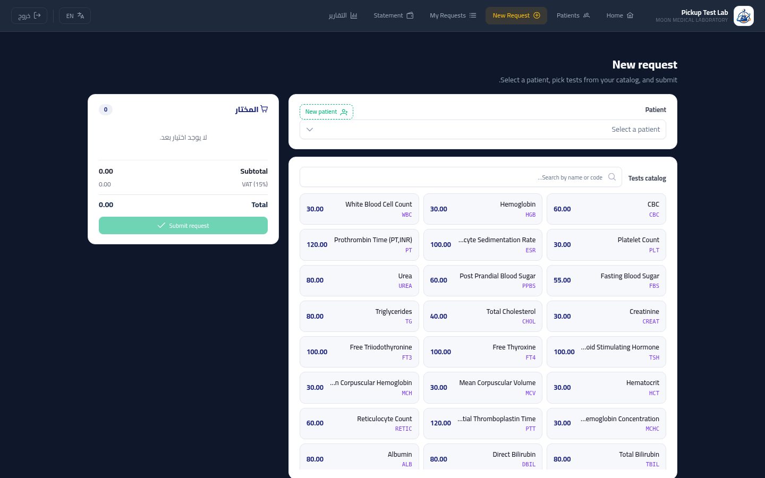Click the reports bar chart icon
Screen dimensions: 765x478
(x=354, y=15)
